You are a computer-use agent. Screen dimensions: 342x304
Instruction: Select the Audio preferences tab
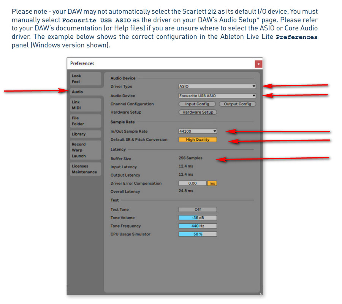click(x=85, y=92)
